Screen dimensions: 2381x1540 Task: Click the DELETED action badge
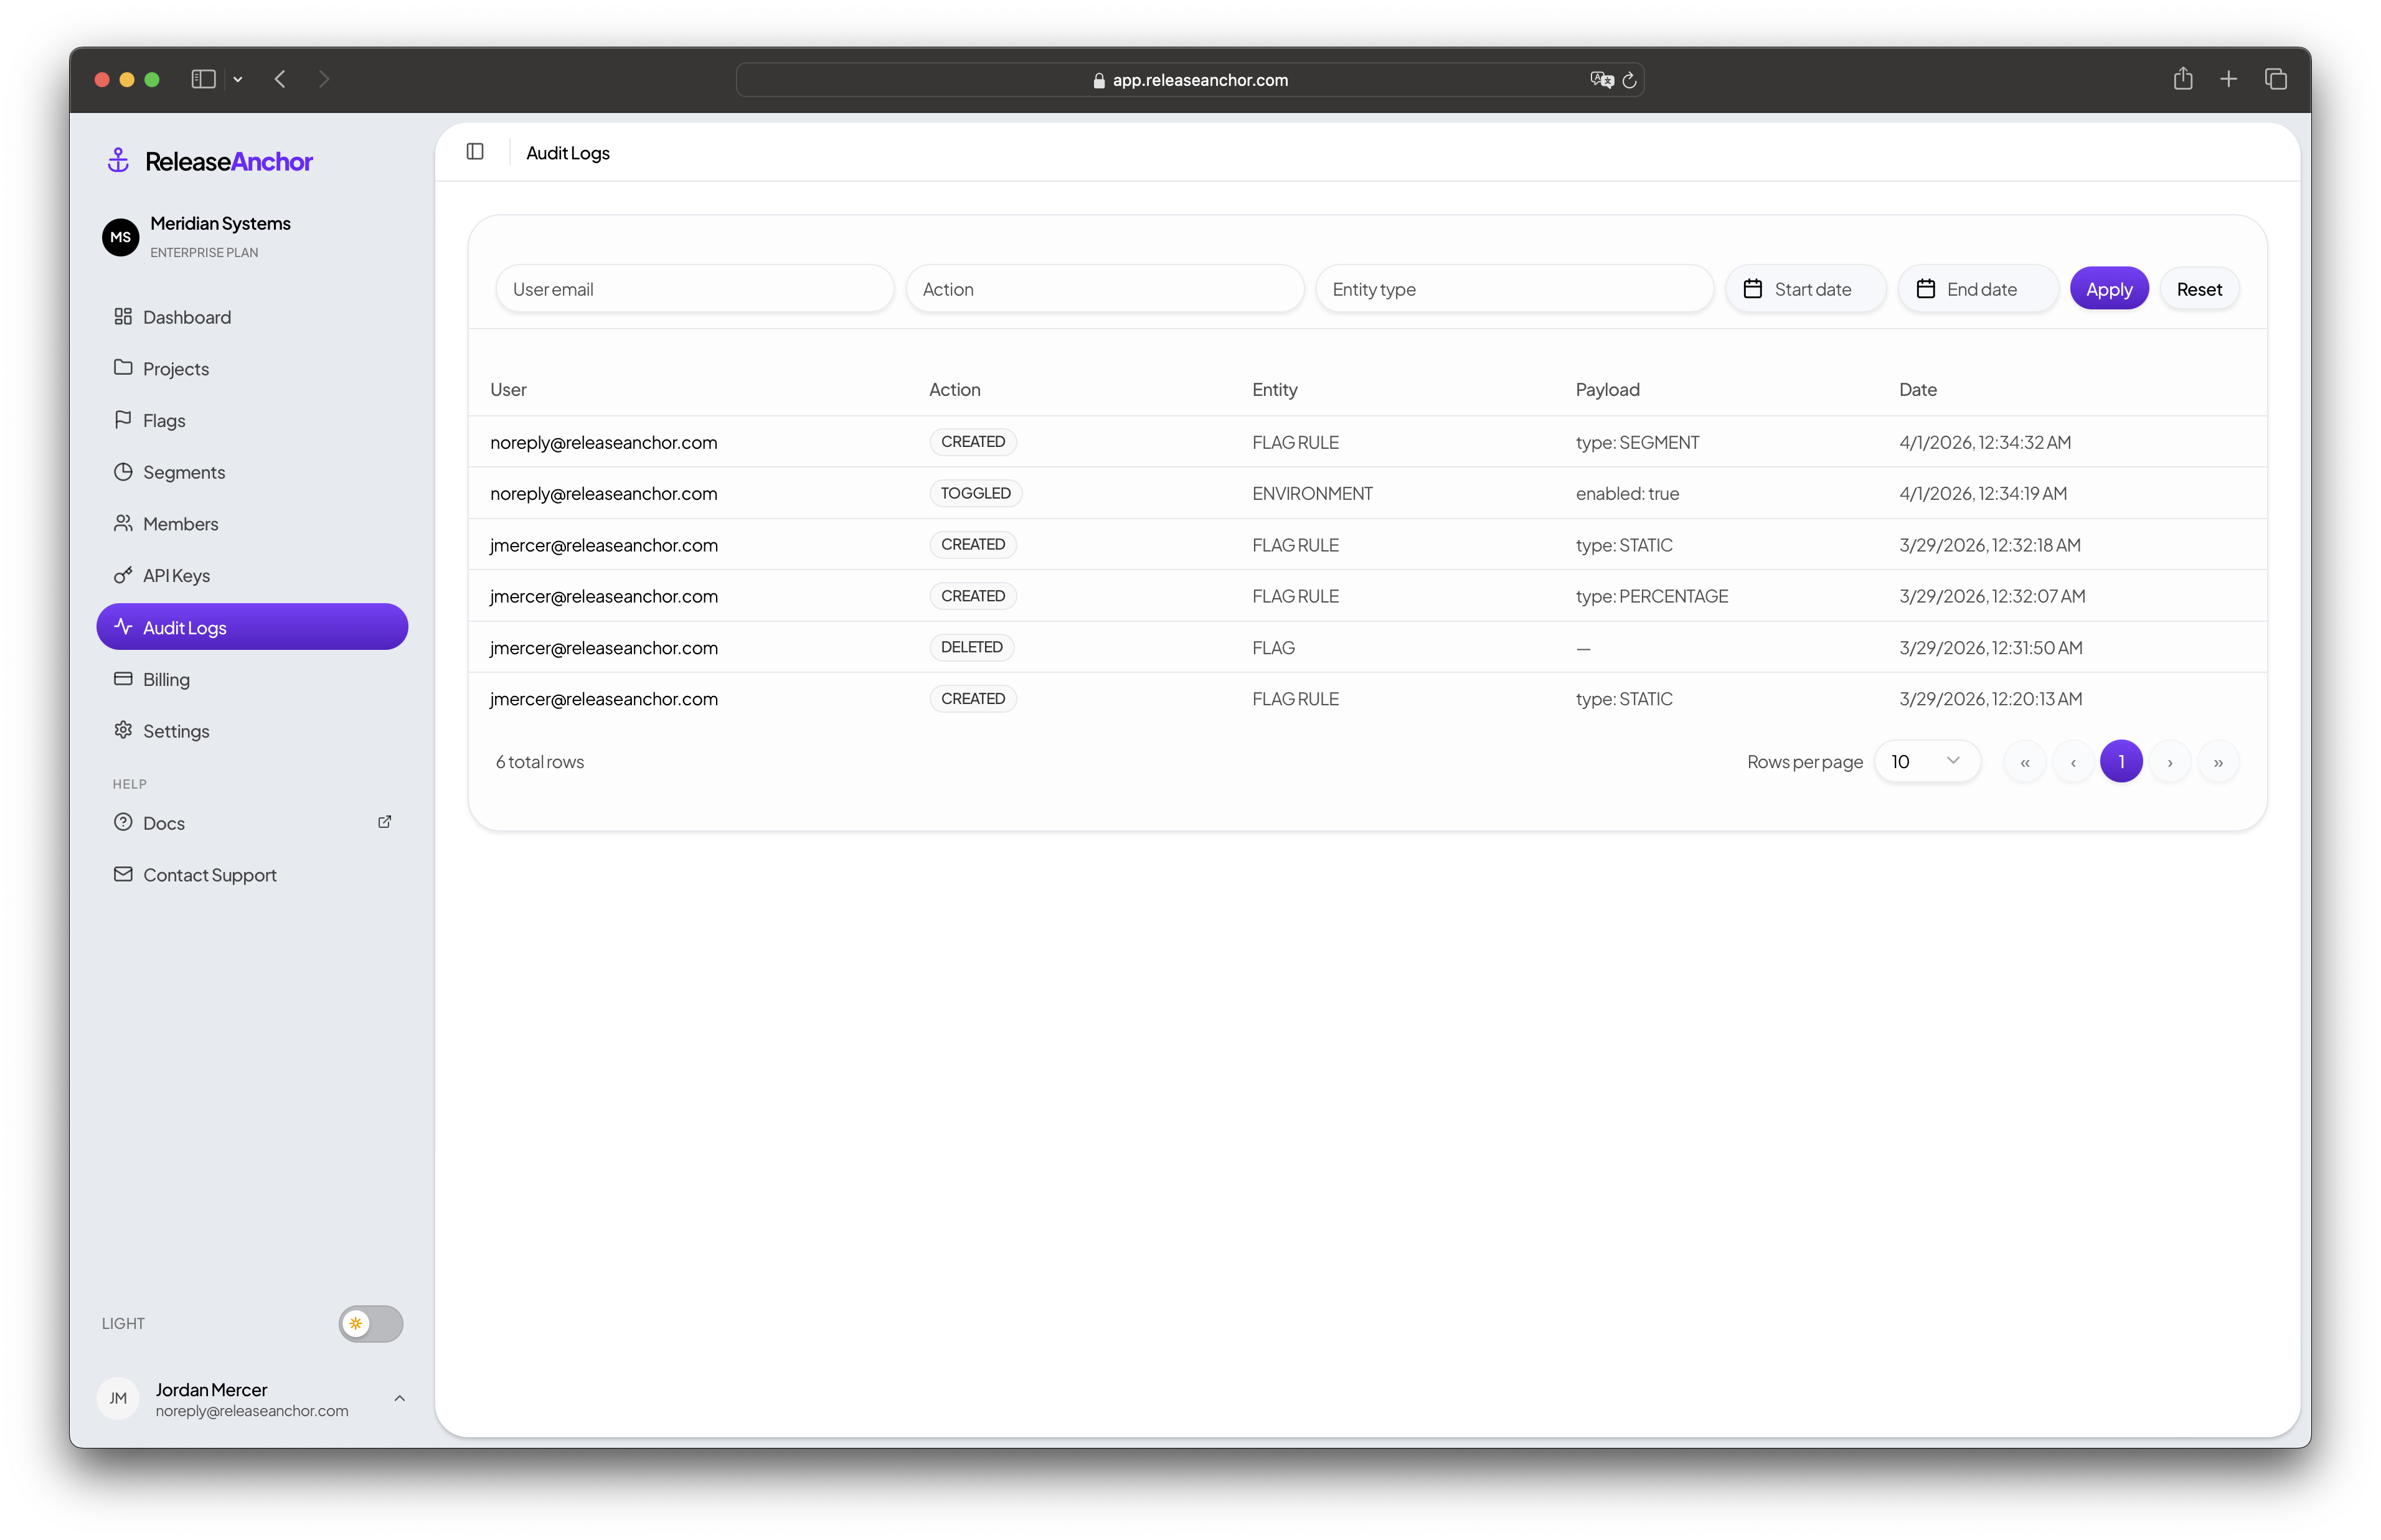(971, 647)
